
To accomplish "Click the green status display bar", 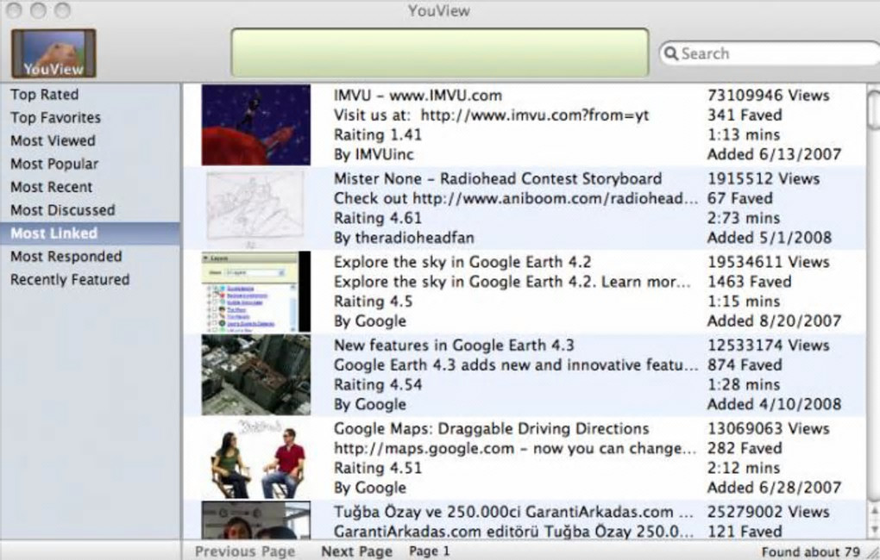I will click(440, 53).
